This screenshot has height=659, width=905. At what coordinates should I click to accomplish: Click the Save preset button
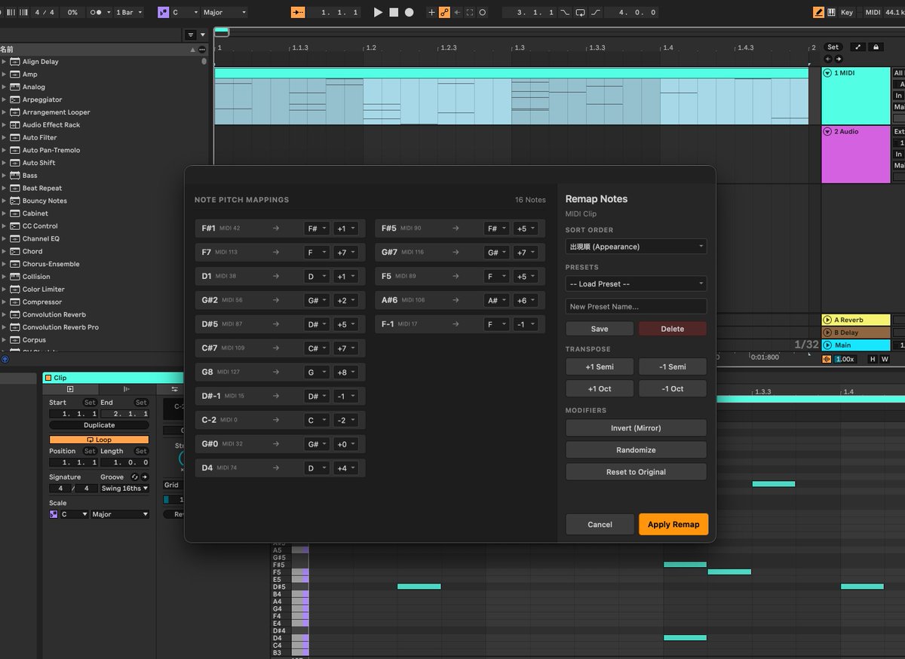600,329
